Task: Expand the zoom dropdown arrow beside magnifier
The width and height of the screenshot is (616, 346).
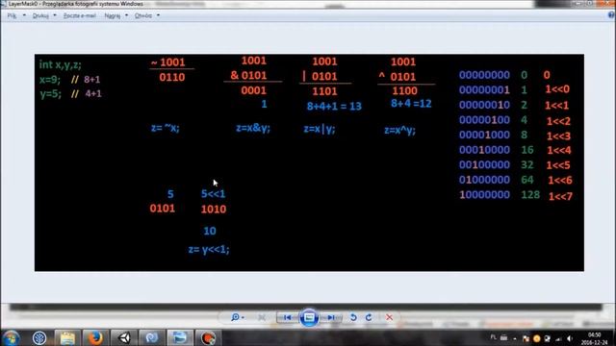Action: point(244,317)
